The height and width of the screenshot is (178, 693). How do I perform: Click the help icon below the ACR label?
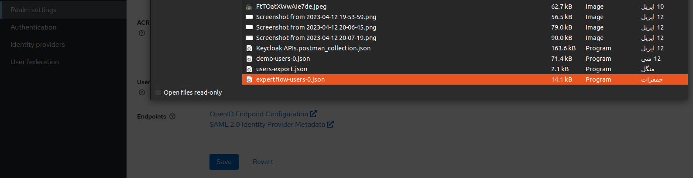tap(142, 33)
